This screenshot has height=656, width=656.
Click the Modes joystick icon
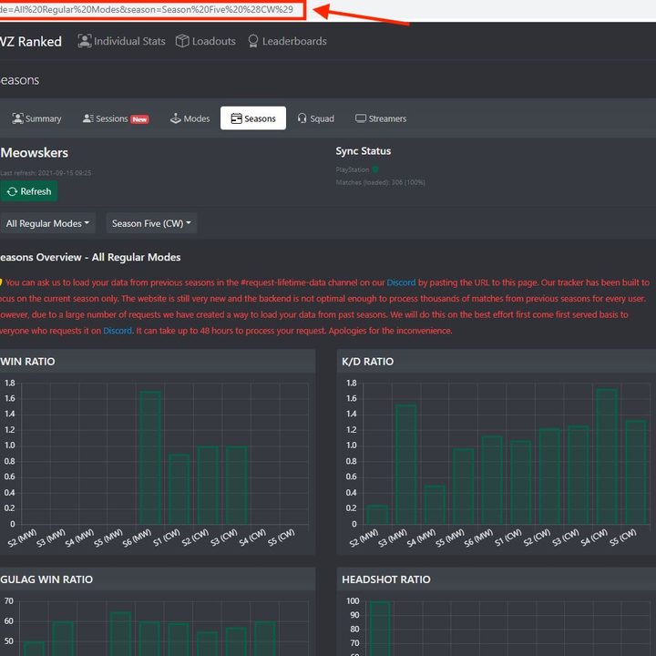tap(175, 118)
